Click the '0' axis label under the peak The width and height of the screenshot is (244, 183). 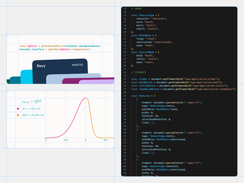[86, 140]
